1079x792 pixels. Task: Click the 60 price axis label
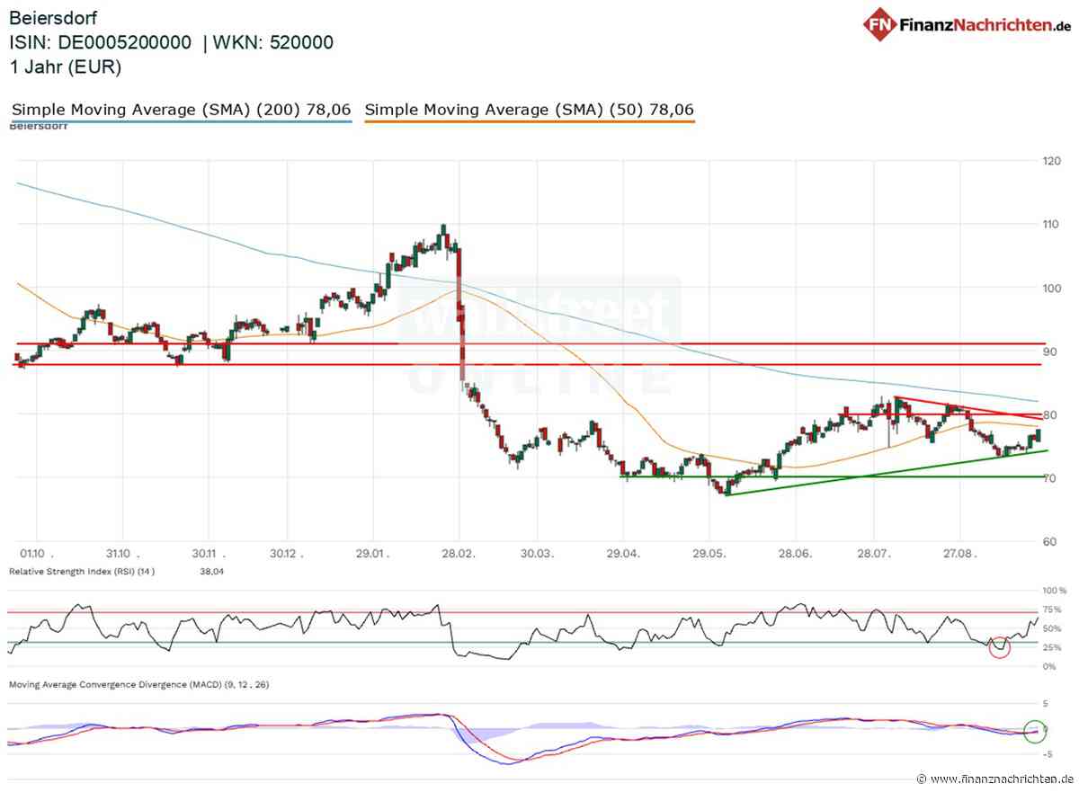(x=1048, y=541)
